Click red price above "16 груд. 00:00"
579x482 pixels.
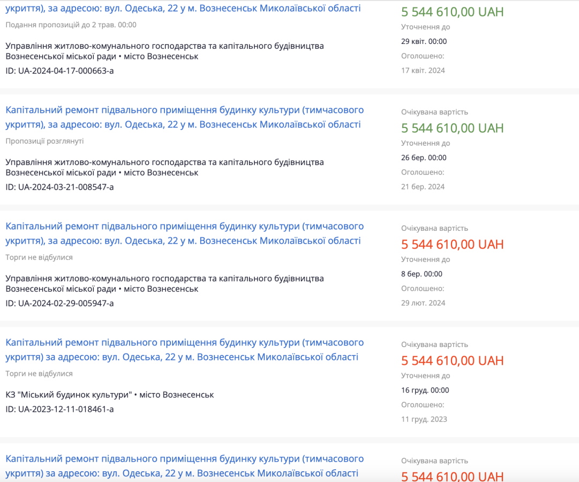tap(452, 360)
